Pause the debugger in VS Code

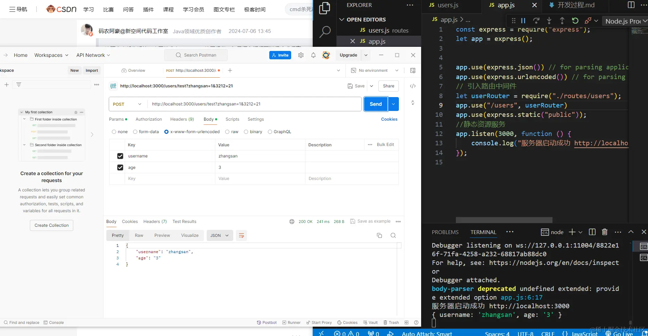point(523,21)
